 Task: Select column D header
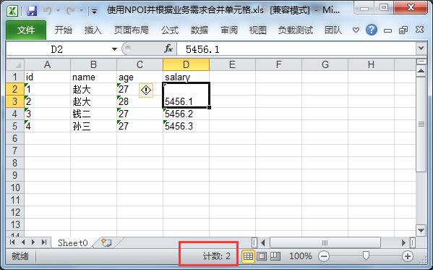(186, 64)
